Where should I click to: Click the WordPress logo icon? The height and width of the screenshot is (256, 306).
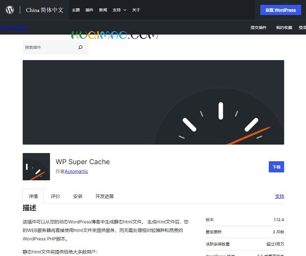tap(10, 10)
